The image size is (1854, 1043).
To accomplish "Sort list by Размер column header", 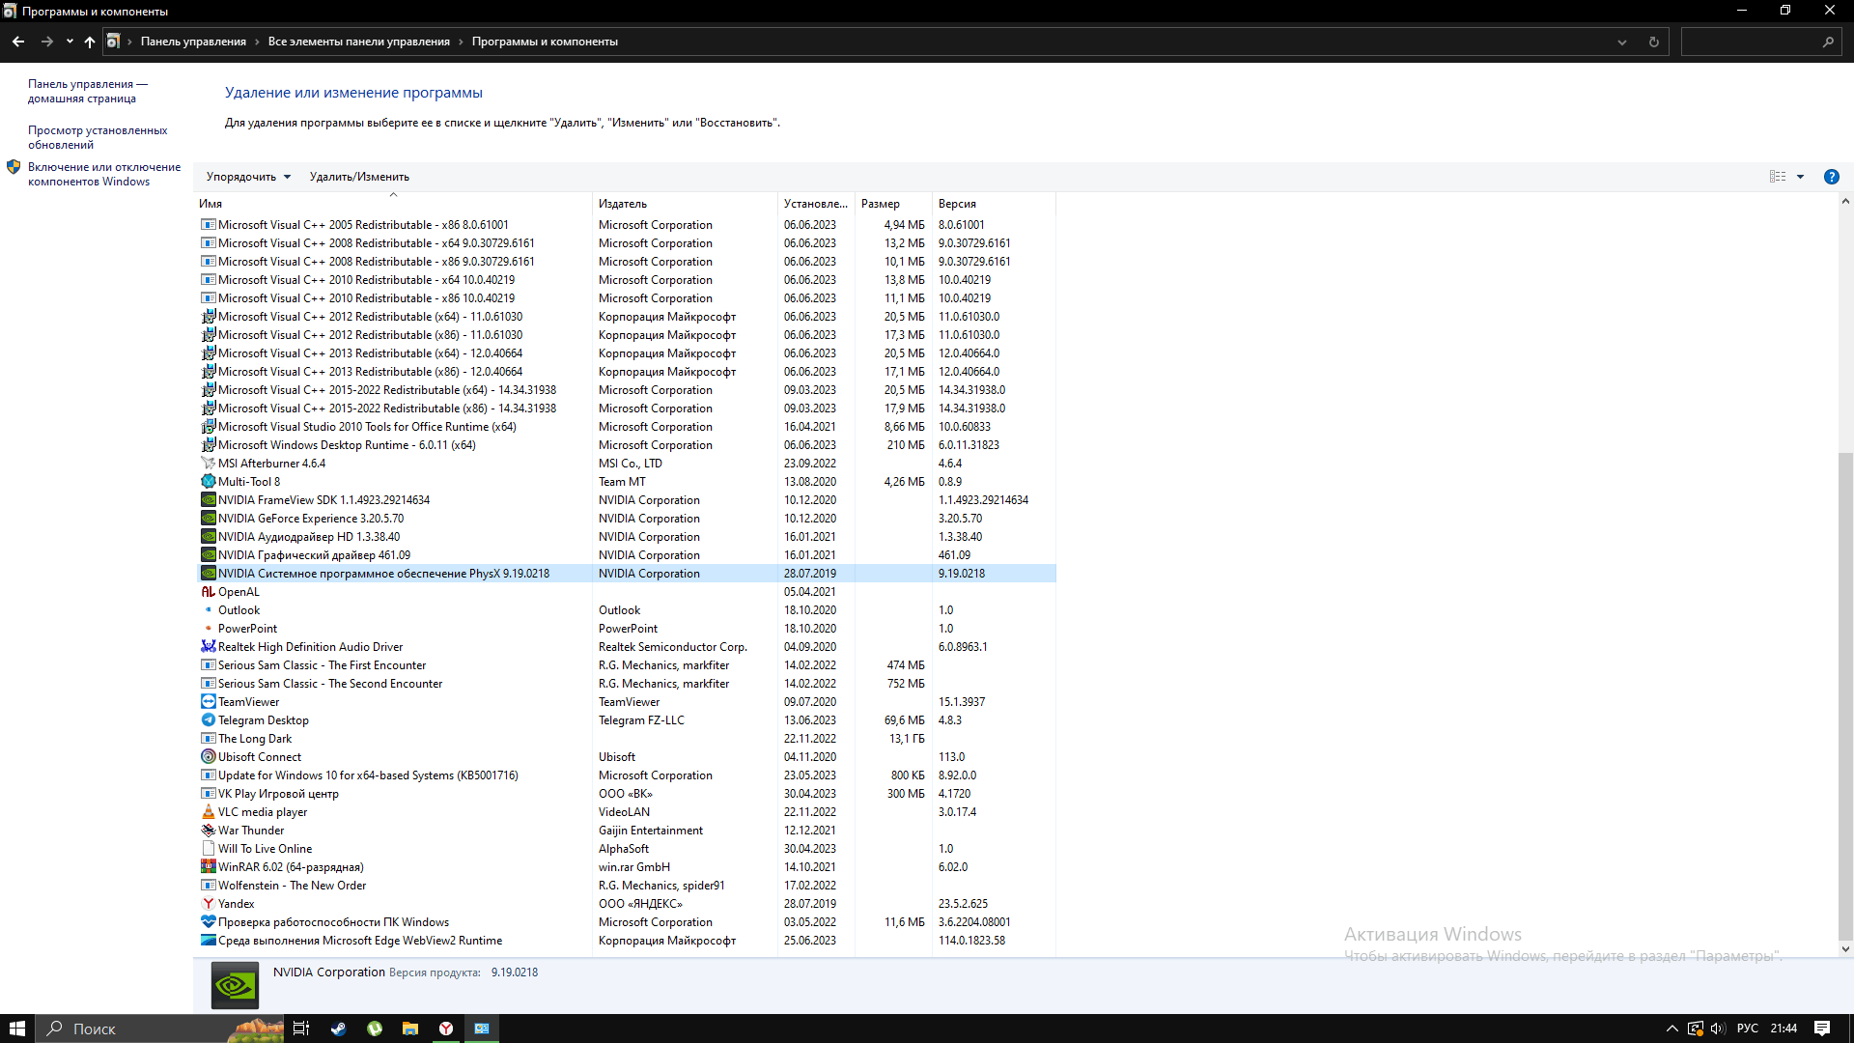I will (880, 204).
